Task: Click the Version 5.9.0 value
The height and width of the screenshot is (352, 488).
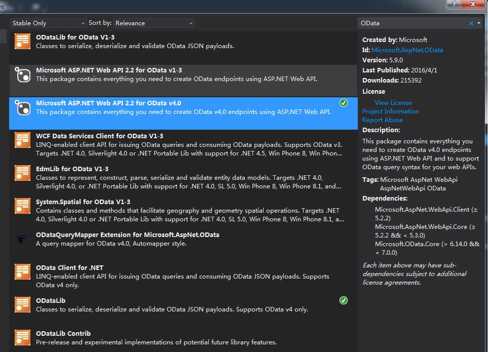Action: (396, 60)
